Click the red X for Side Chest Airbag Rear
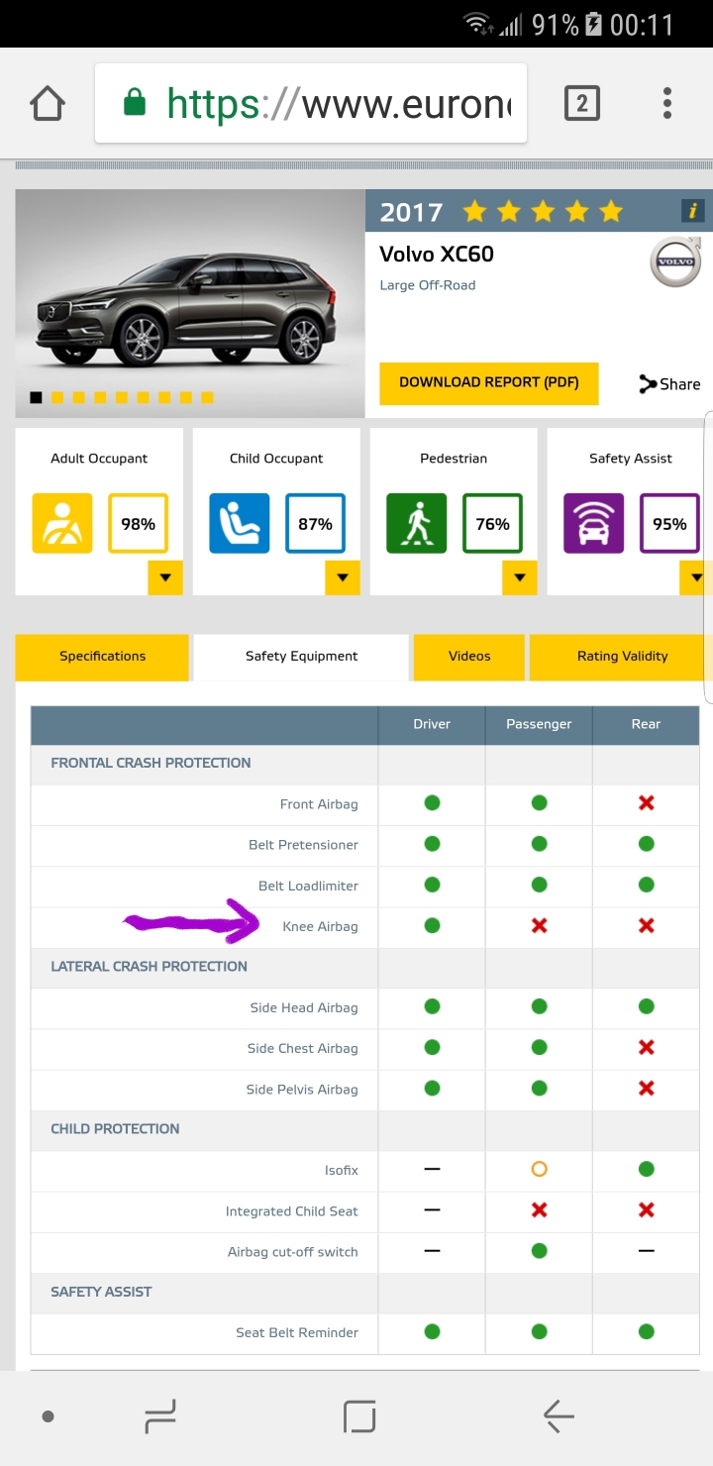 click(647, 1047)
